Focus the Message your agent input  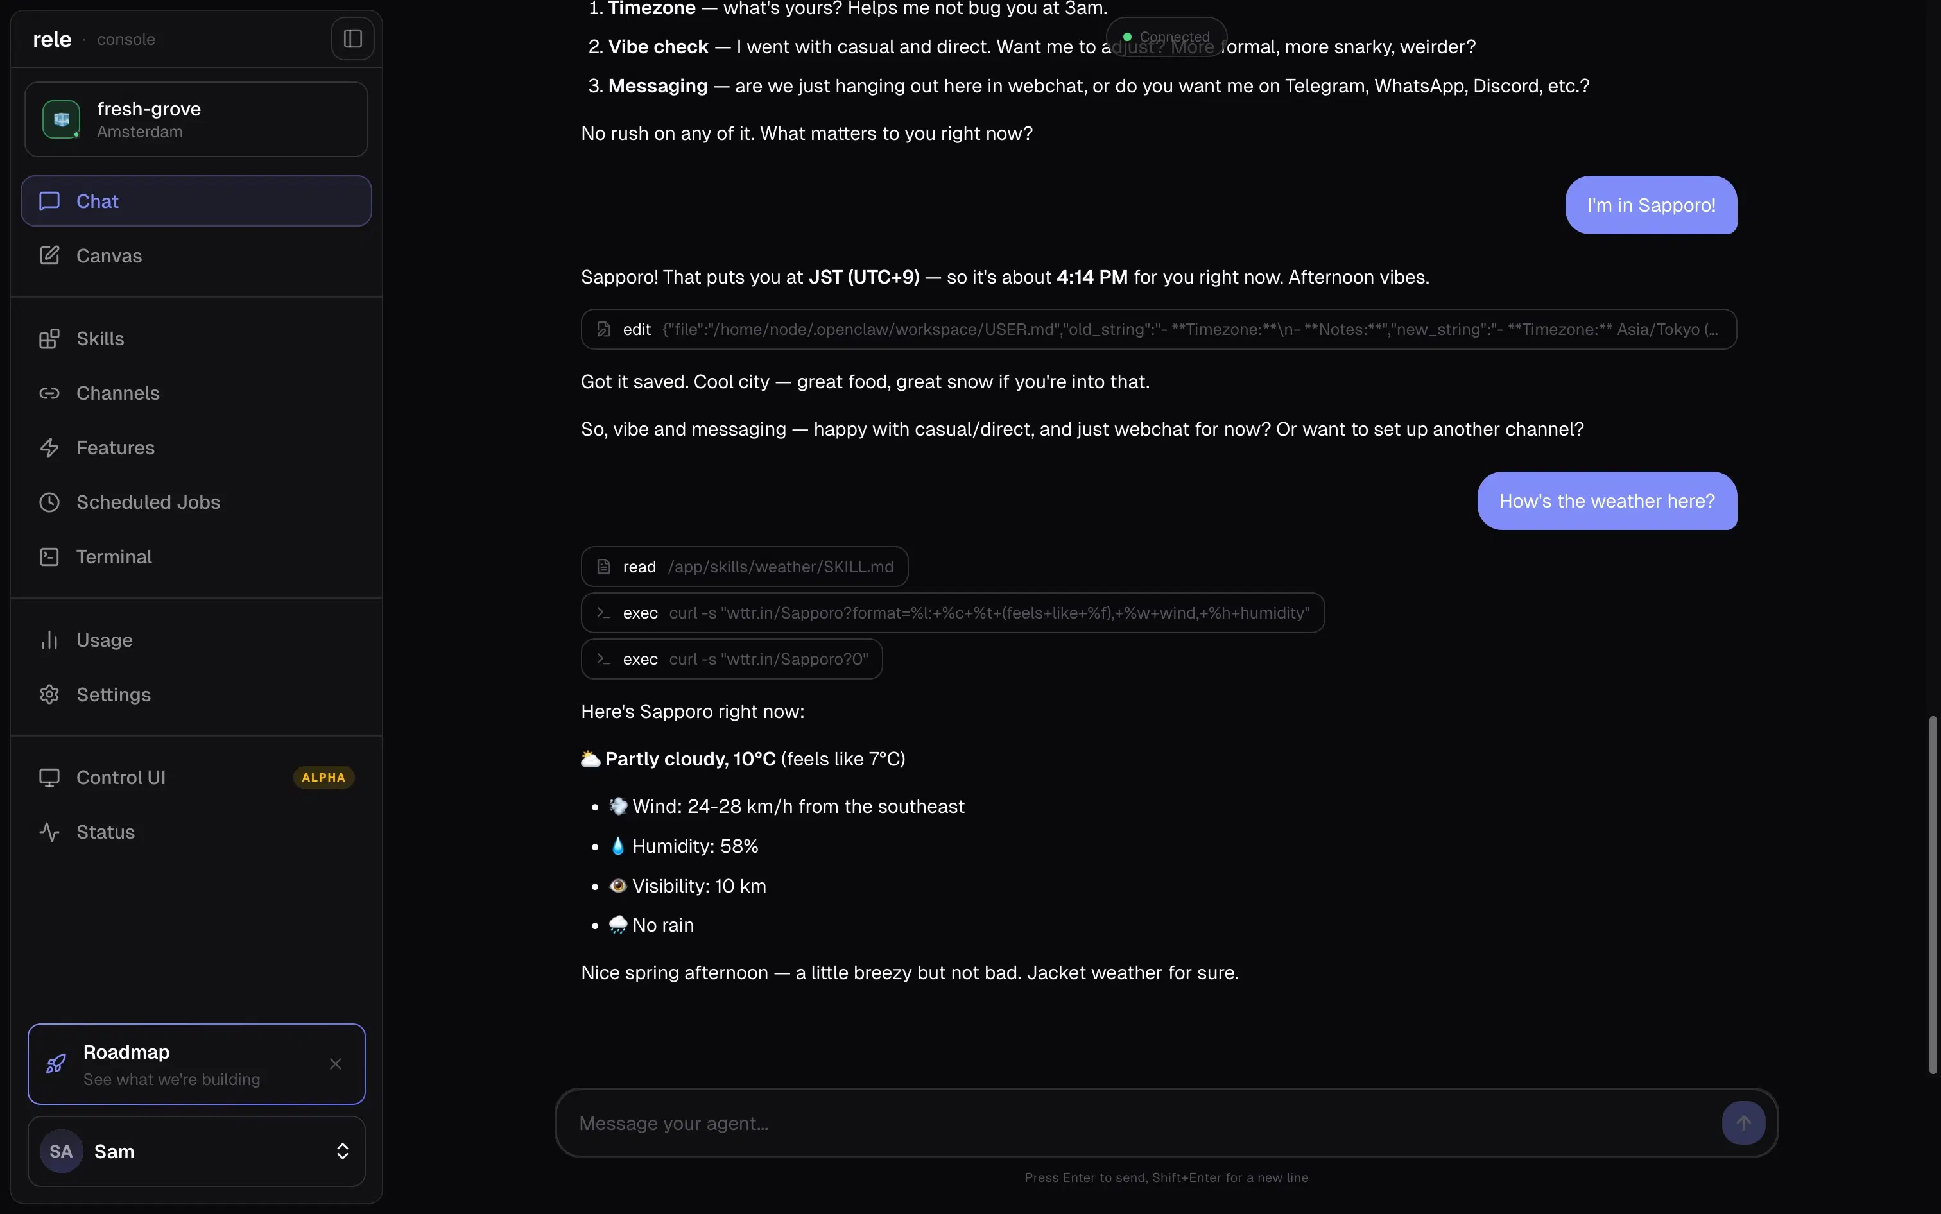(1141, 1124)
